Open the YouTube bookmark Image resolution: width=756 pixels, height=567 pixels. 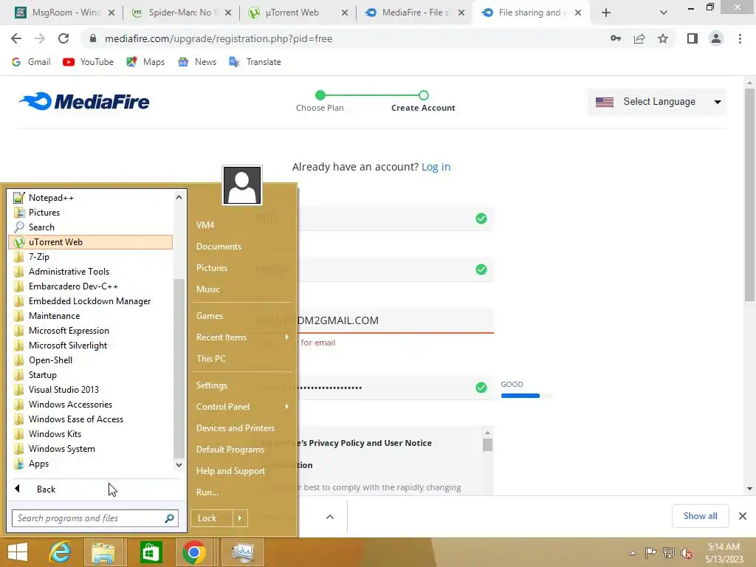[x=89, y=62]
